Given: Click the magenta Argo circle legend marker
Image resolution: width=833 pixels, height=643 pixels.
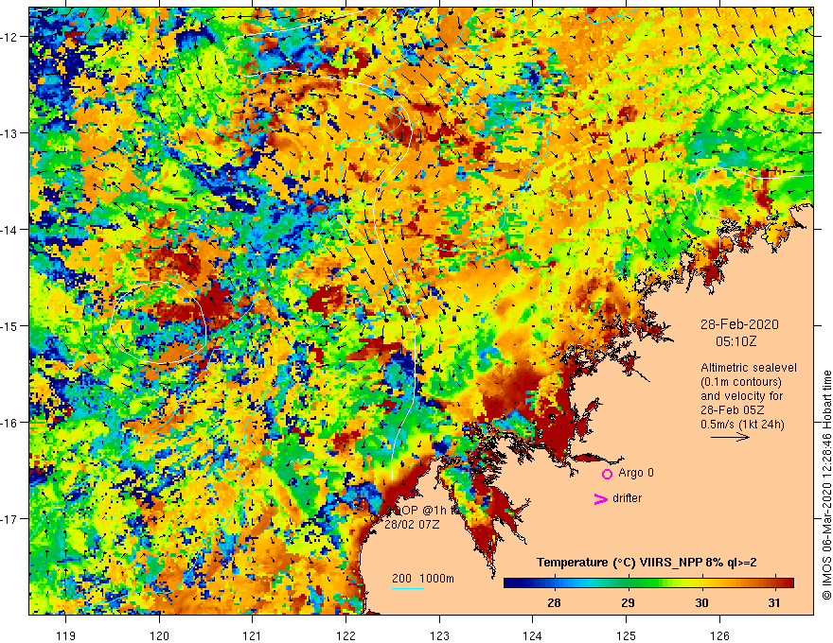Looking at the screenshot, I should point(607,474).
